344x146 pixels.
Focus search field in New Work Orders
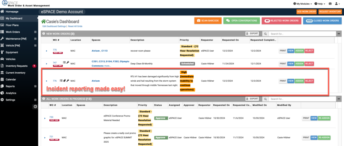tap(302, 34)
